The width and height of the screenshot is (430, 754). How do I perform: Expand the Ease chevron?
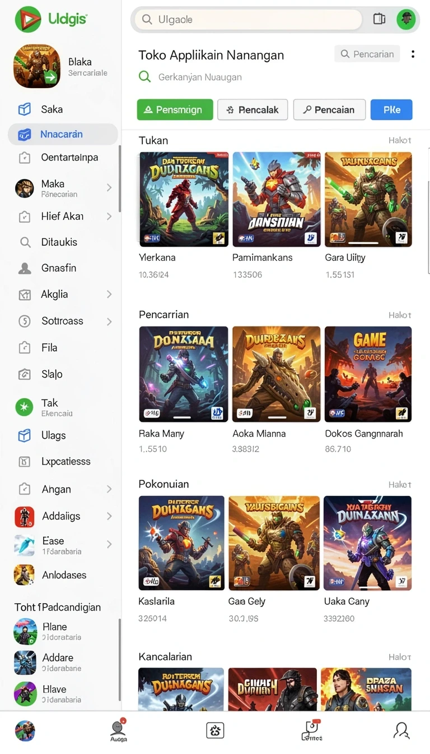[109, 544]
